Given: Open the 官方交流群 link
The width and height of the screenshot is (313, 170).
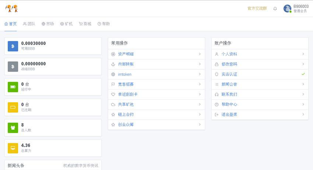Looking at the screenshot, I should pos(257,8).
